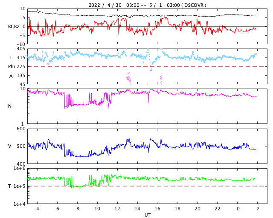Click the '1e+4' temperature axis value
Viewport: 273px width, 218px height.
tap(20, 204)
